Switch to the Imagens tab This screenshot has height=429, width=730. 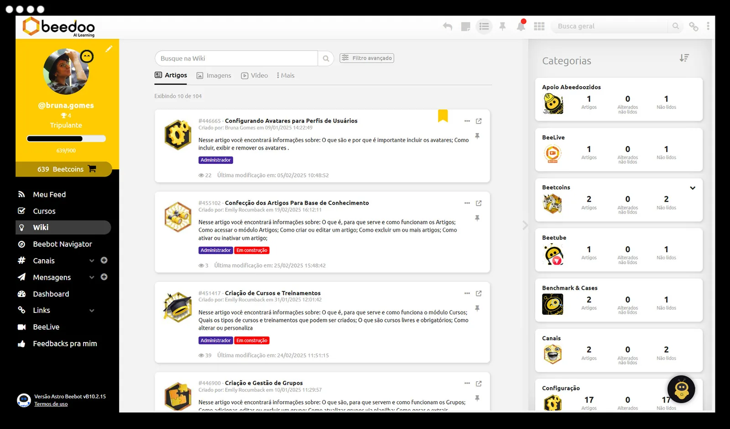point(214,76)
